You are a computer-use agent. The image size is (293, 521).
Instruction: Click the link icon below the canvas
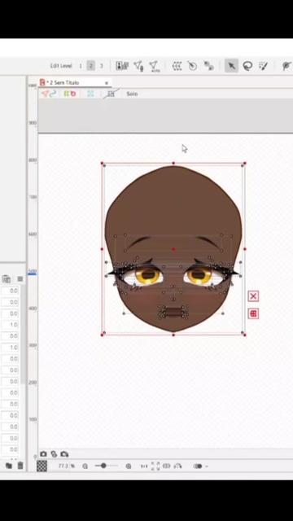(54, 454)
